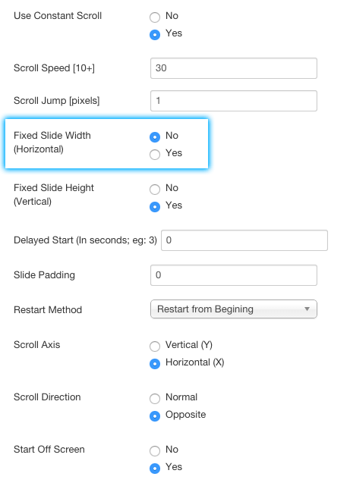This screenshot has width=350, height=486.
Task: Click the Restart Method dropdown arrow
Action: 307,309
